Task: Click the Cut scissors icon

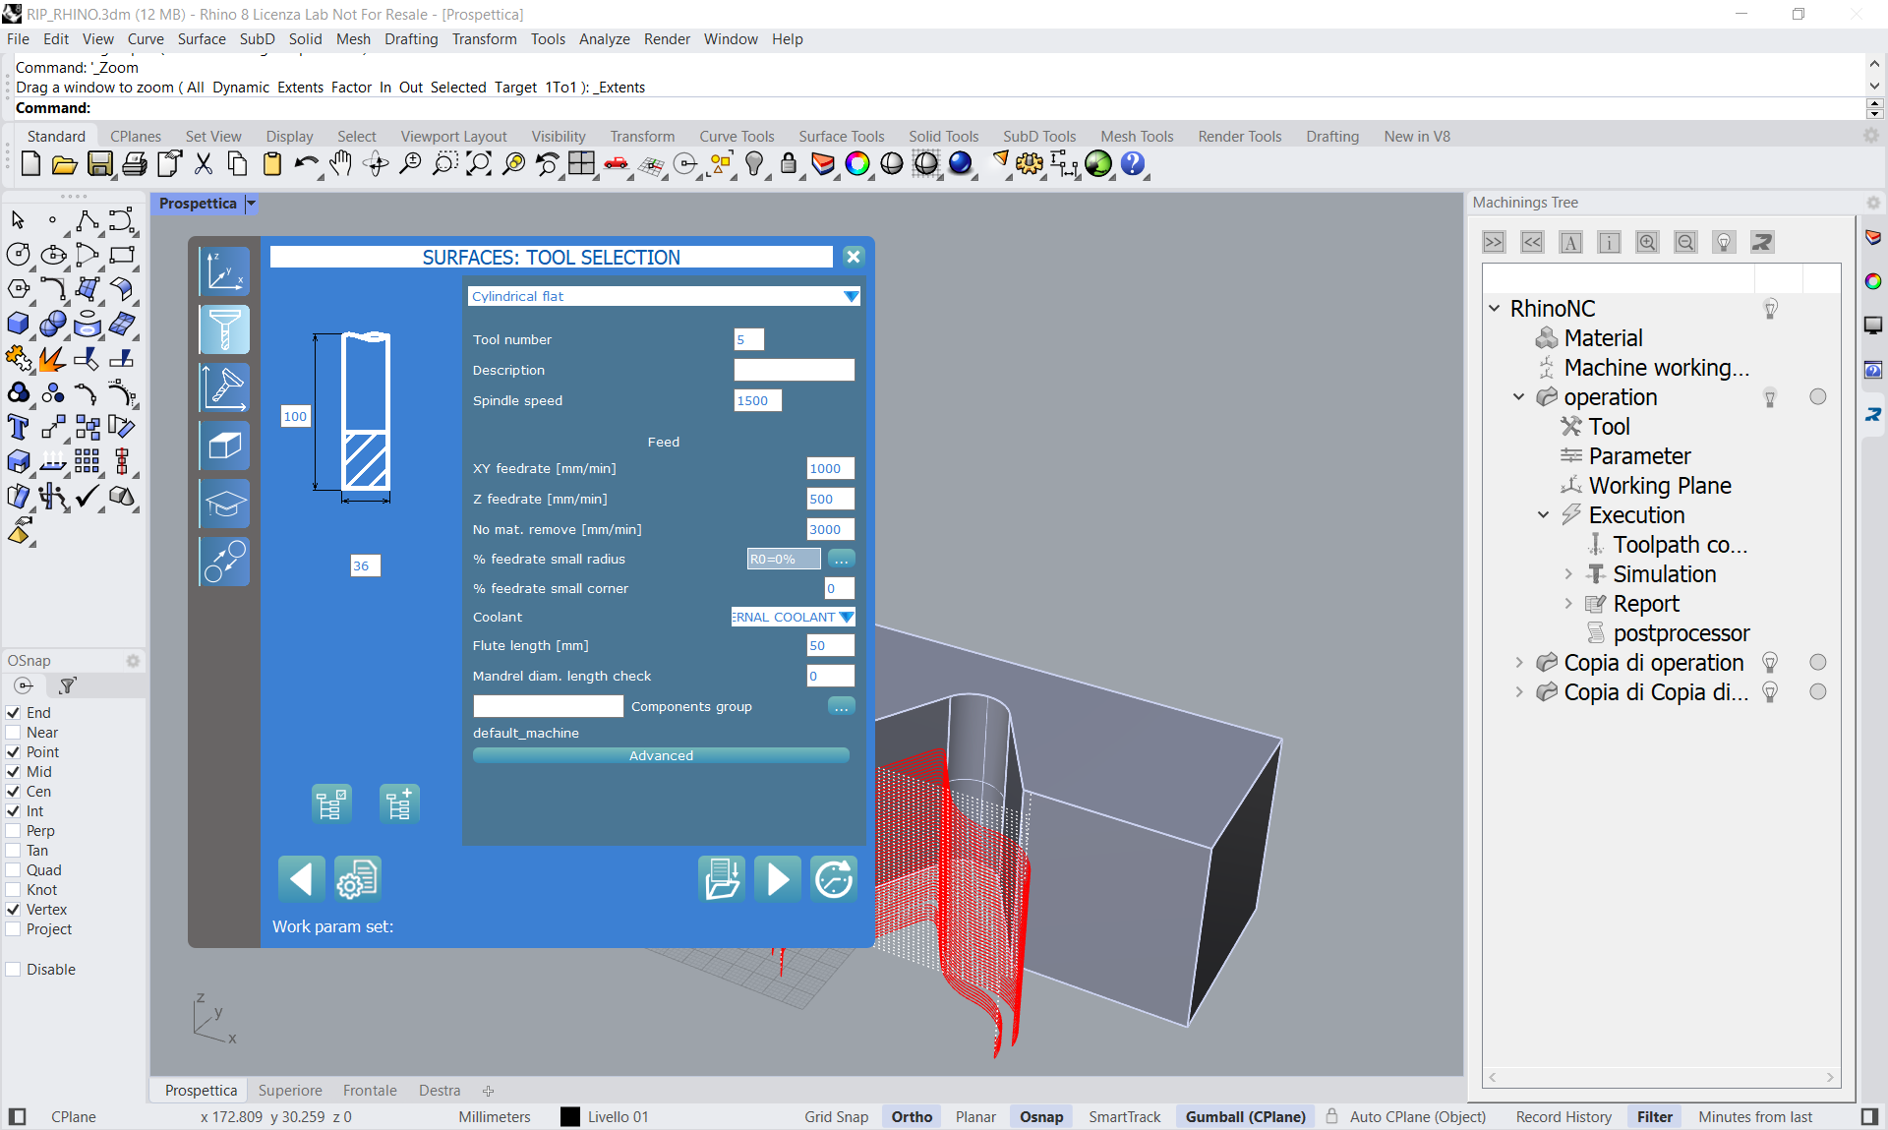Action: [204, 164]
